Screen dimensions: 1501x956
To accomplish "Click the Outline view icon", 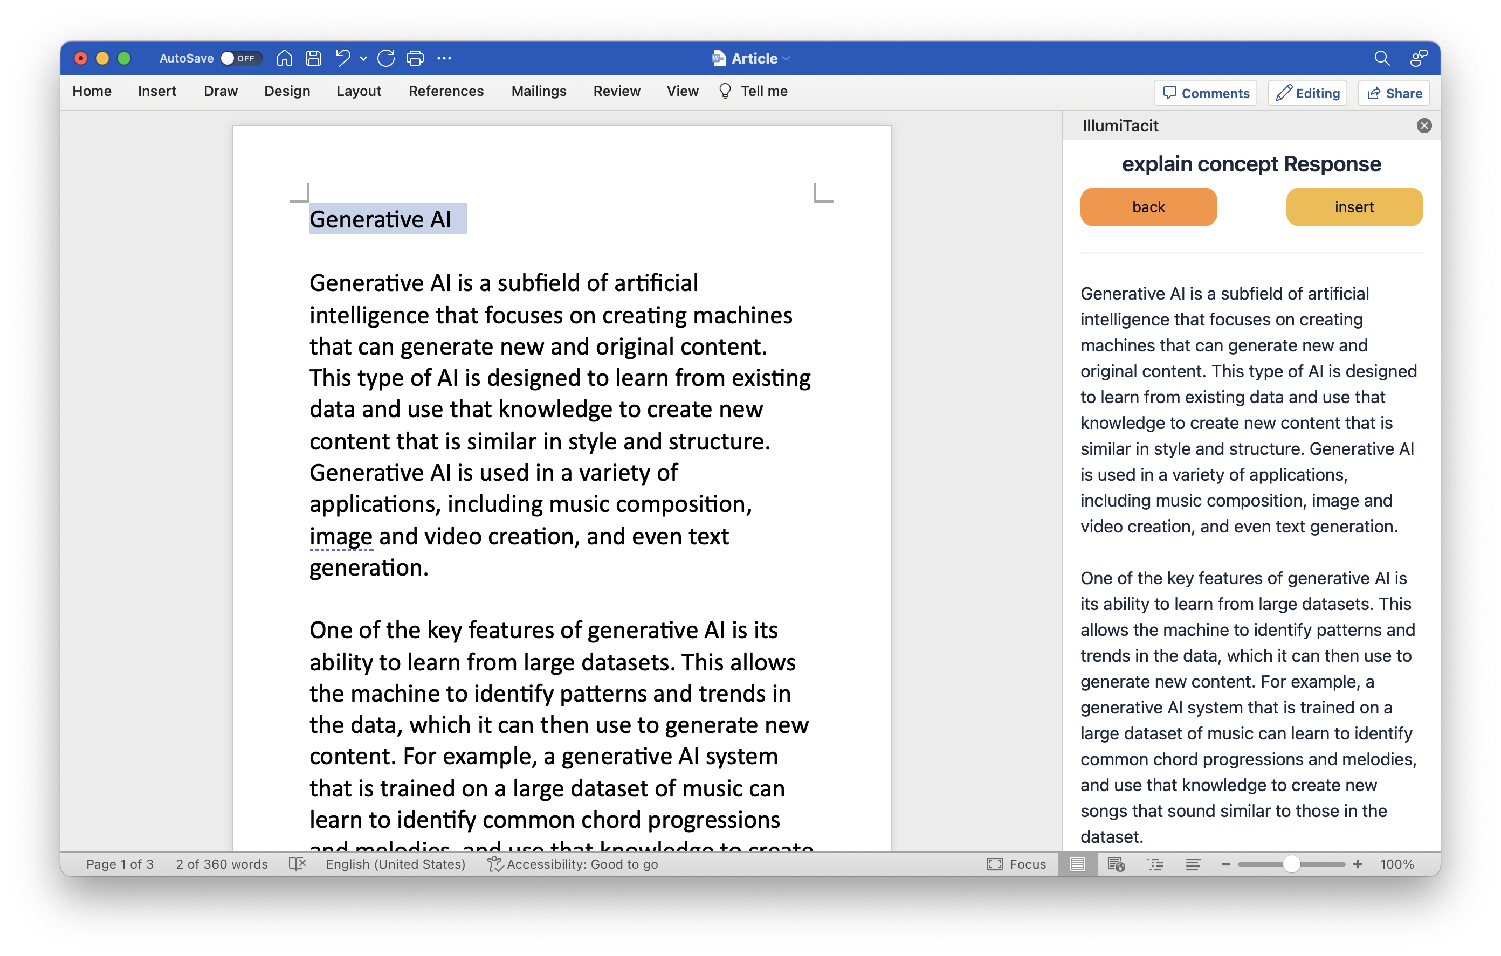I will click(x=1155, y=864).
